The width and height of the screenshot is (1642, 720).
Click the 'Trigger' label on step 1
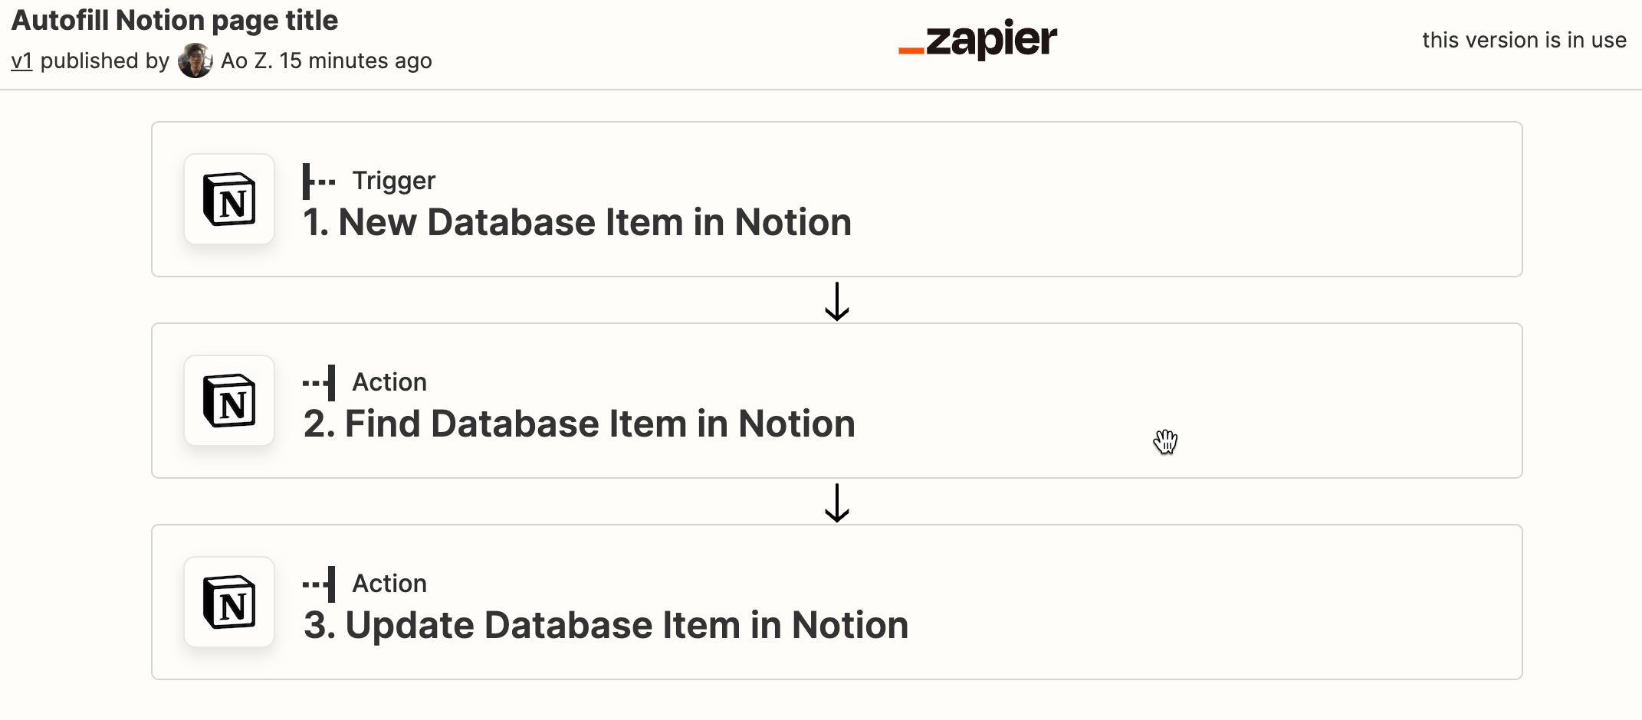[393, 181]
